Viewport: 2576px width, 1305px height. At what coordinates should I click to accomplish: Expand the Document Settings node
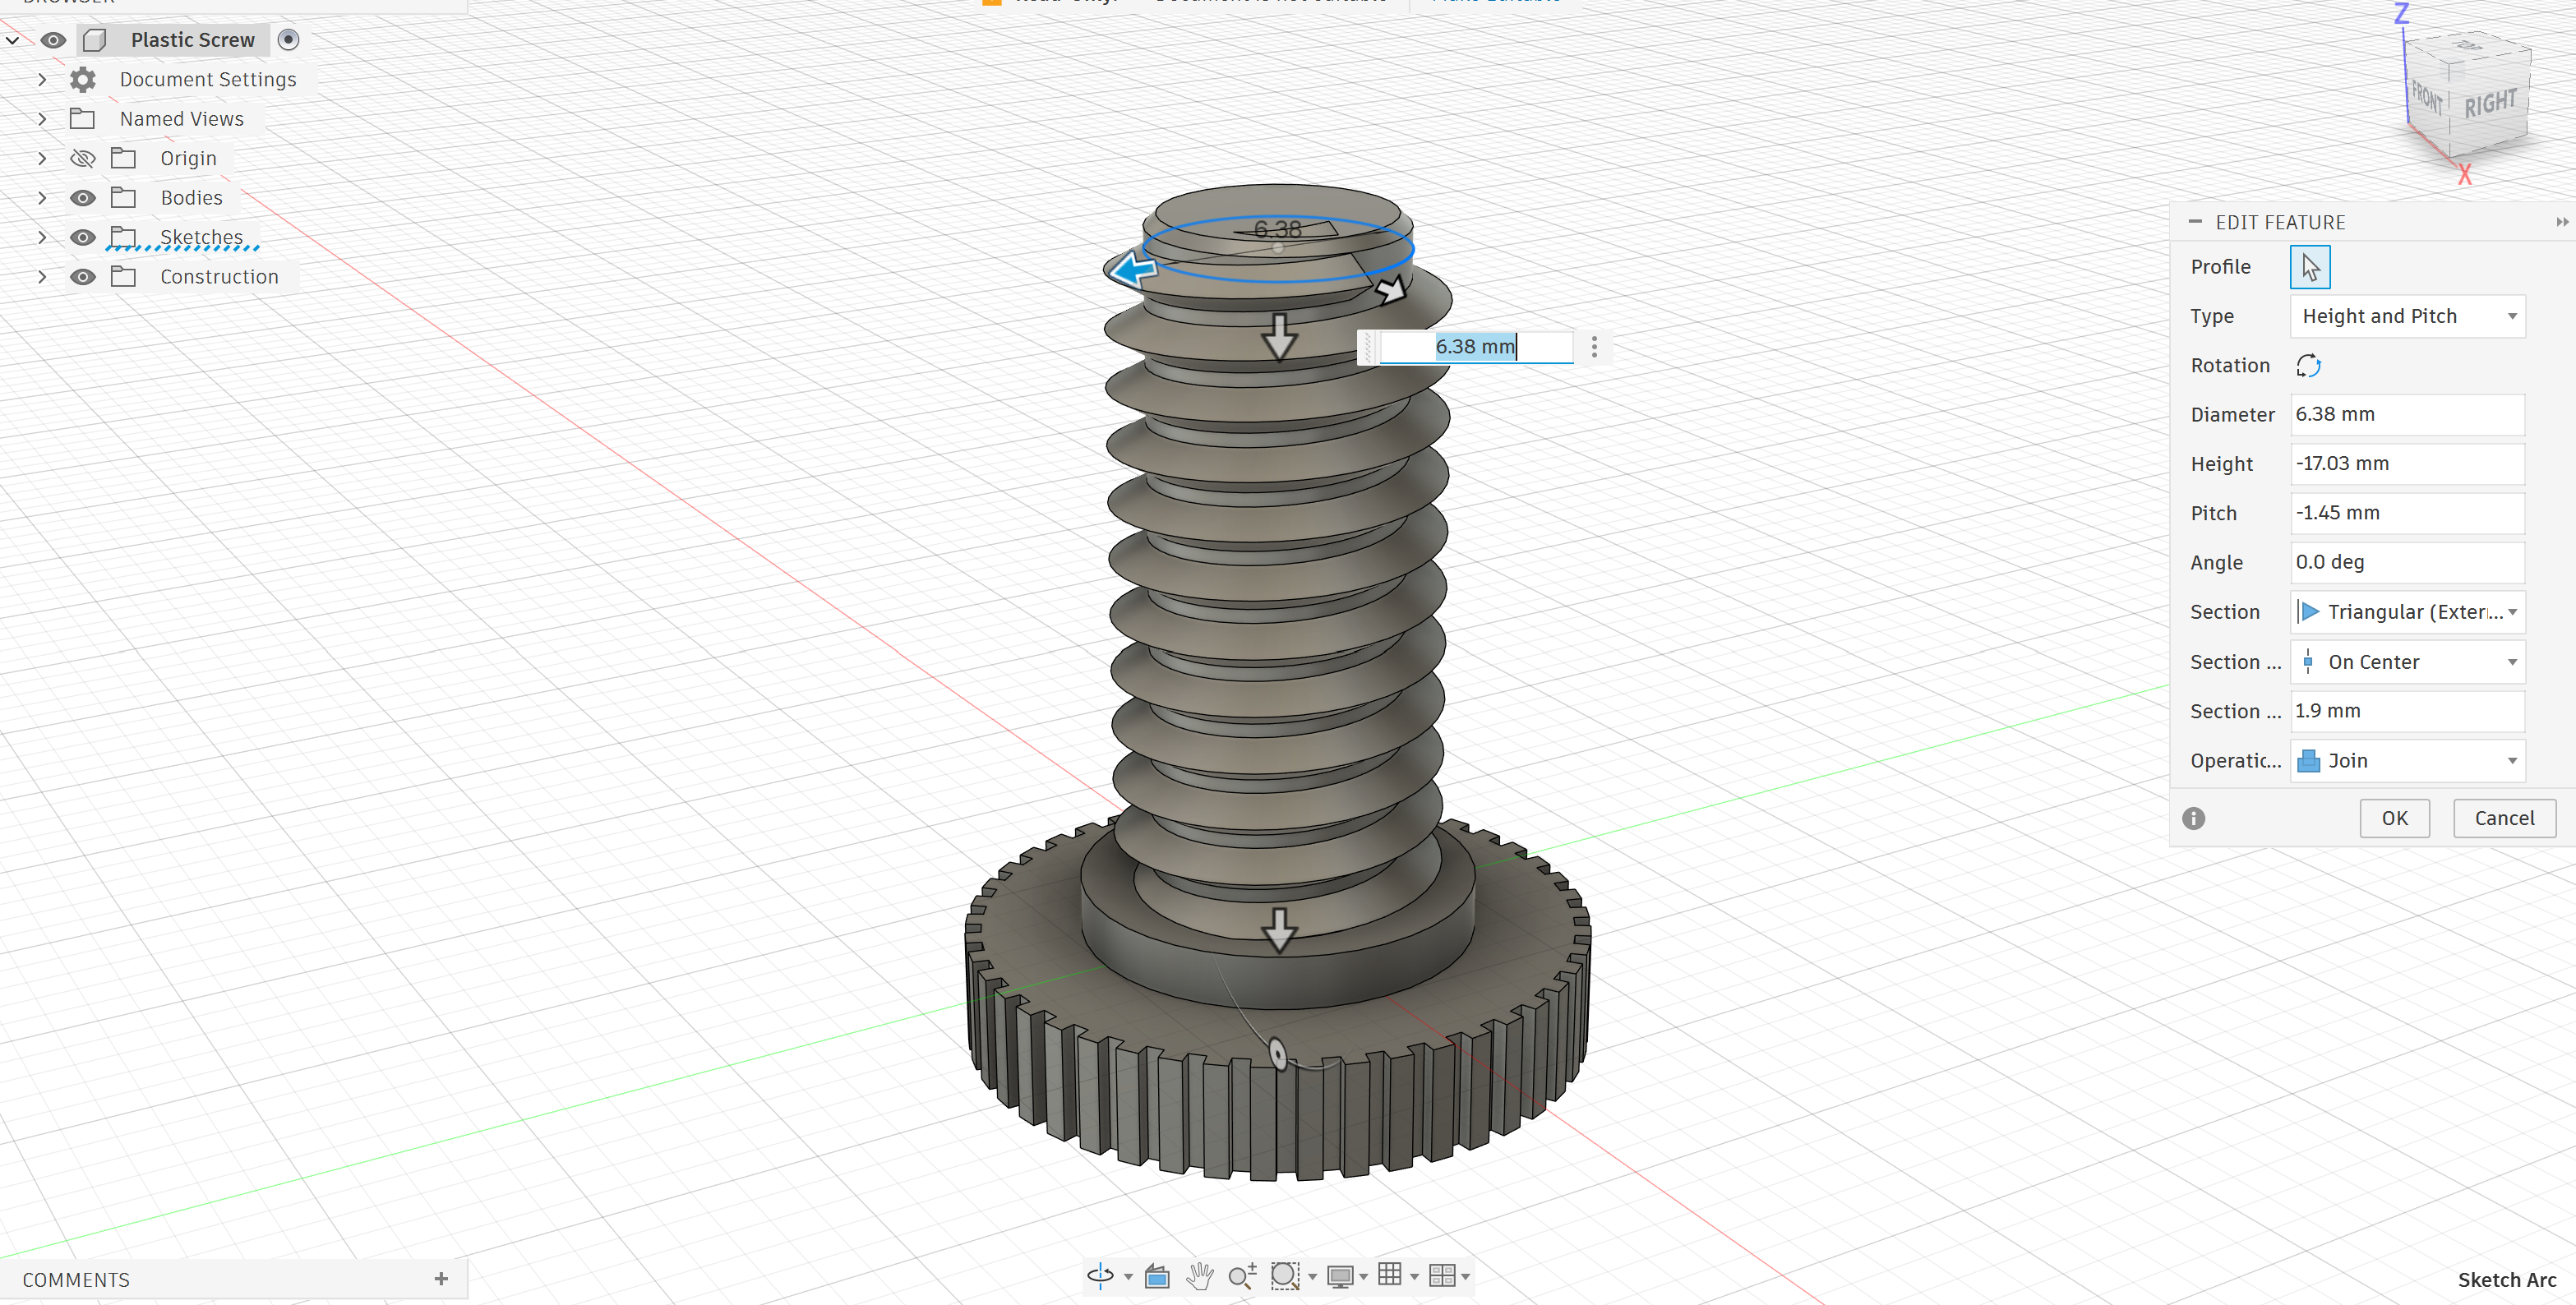click(42, 79)
